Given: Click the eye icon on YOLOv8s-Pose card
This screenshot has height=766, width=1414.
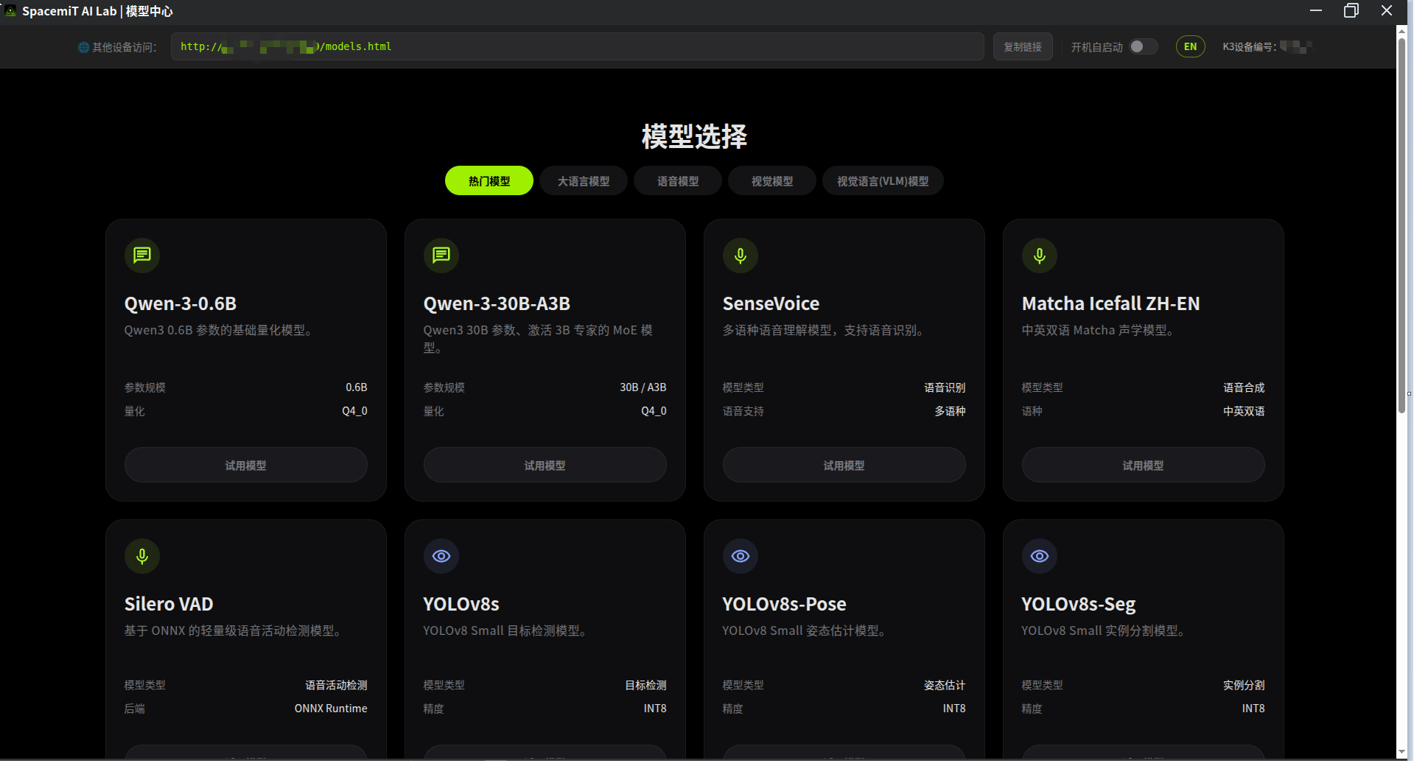Looking at the screenshot, I should pyautogui.click(x=741, y=556).
